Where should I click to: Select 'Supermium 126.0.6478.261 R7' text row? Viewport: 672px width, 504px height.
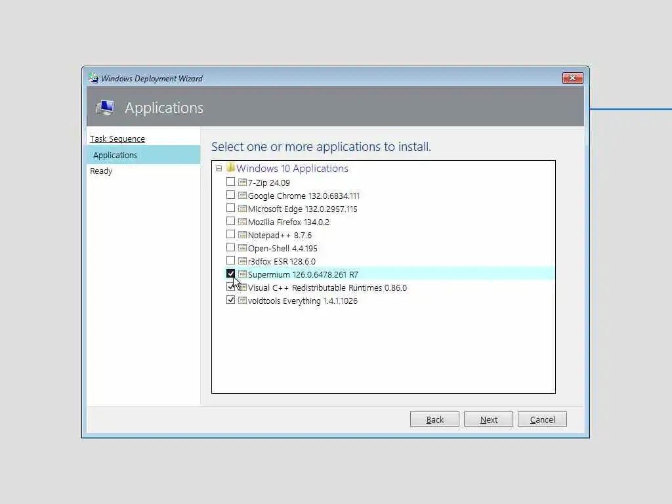pyautogui.click(x=303, y=275)
